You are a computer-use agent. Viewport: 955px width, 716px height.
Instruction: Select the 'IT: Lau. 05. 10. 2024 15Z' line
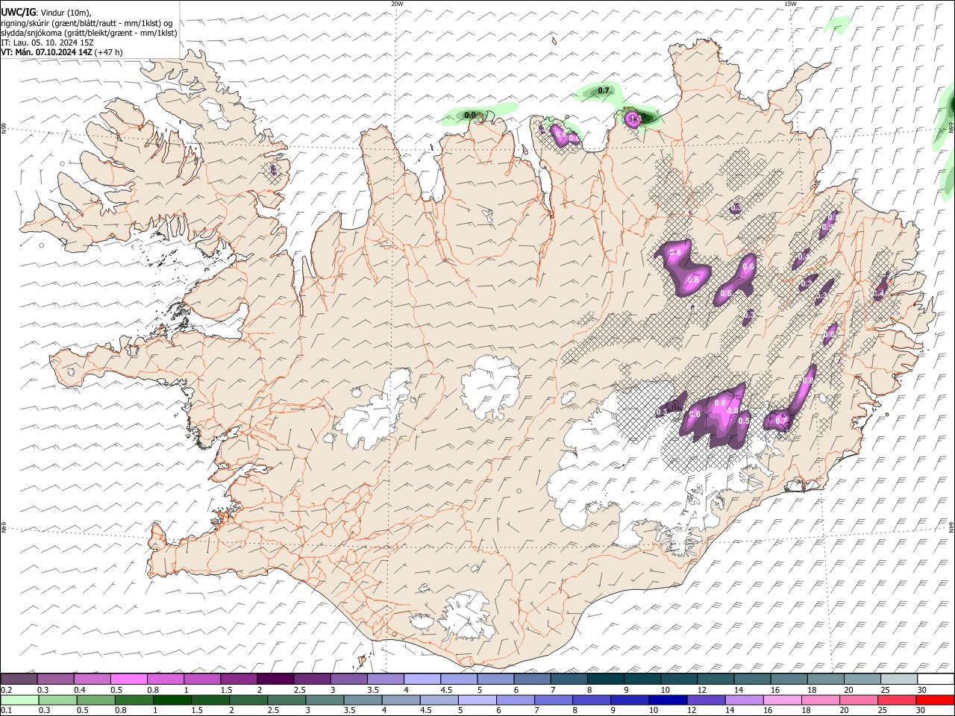[47, 43]
